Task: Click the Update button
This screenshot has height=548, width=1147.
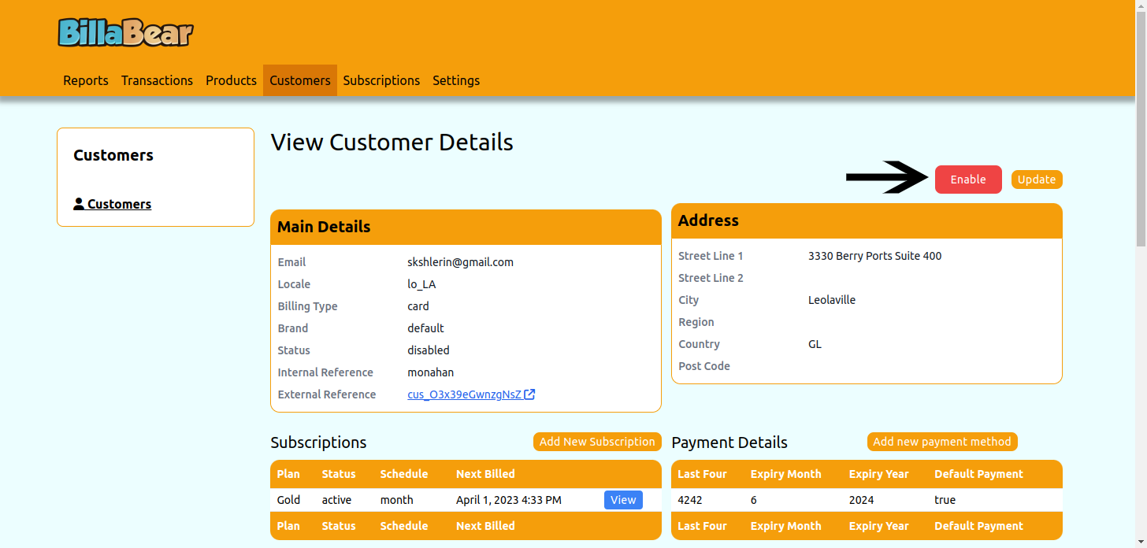Action: coord(1037,180)
